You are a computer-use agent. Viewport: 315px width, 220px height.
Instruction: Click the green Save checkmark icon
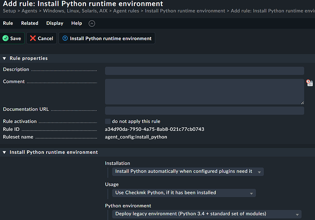[5, 38]
